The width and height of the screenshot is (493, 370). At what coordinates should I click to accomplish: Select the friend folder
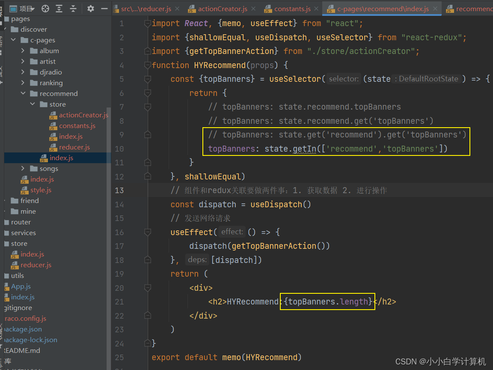(30, 200)
